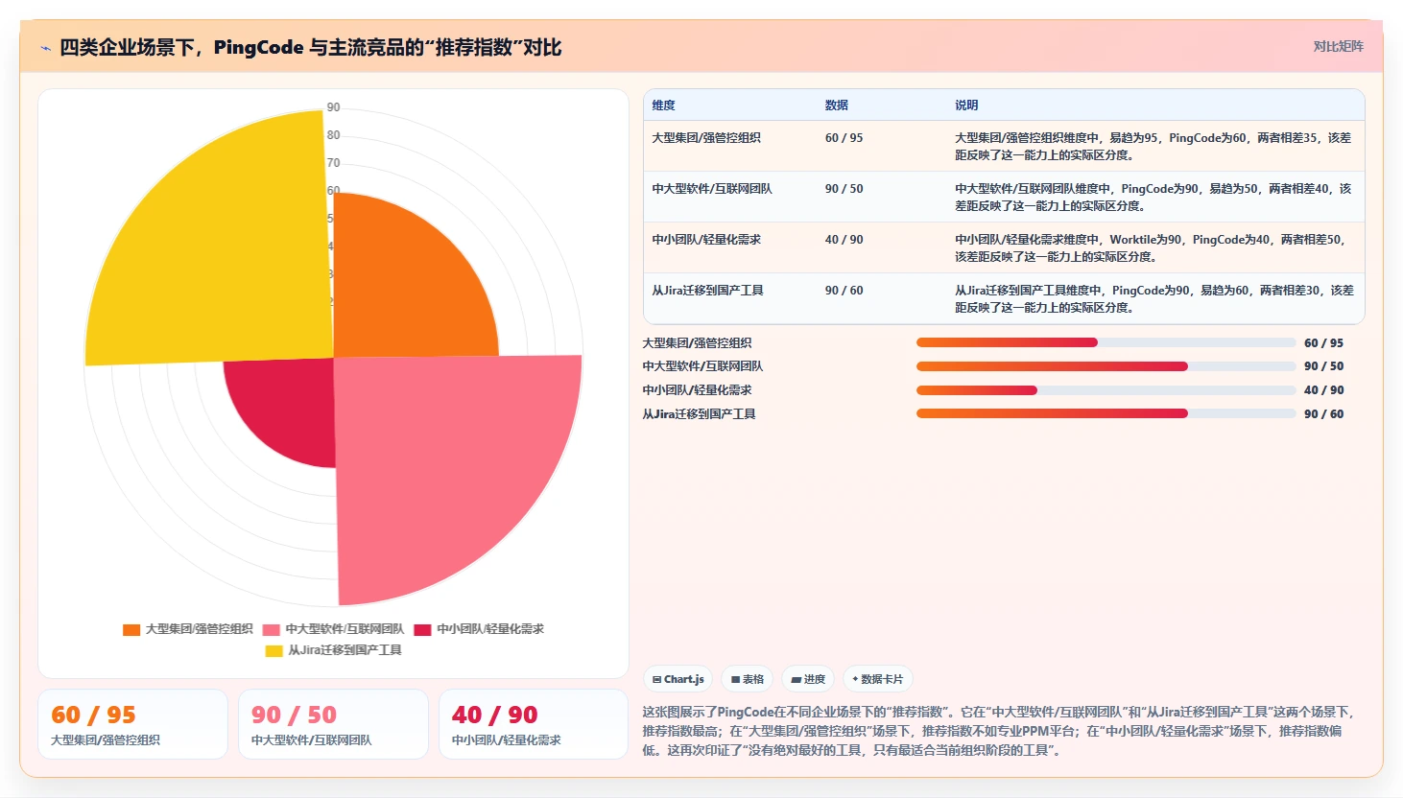
Task: Click the chart title 四类企业场景下 heading
Action: (x=311, y=48)
